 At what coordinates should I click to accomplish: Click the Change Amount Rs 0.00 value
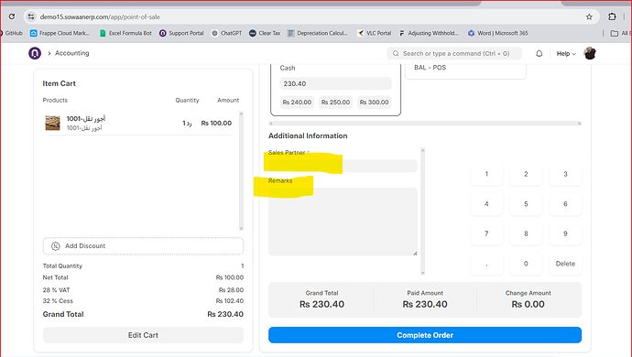528,304
